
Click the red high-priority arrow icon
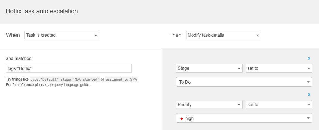(182, 119)
